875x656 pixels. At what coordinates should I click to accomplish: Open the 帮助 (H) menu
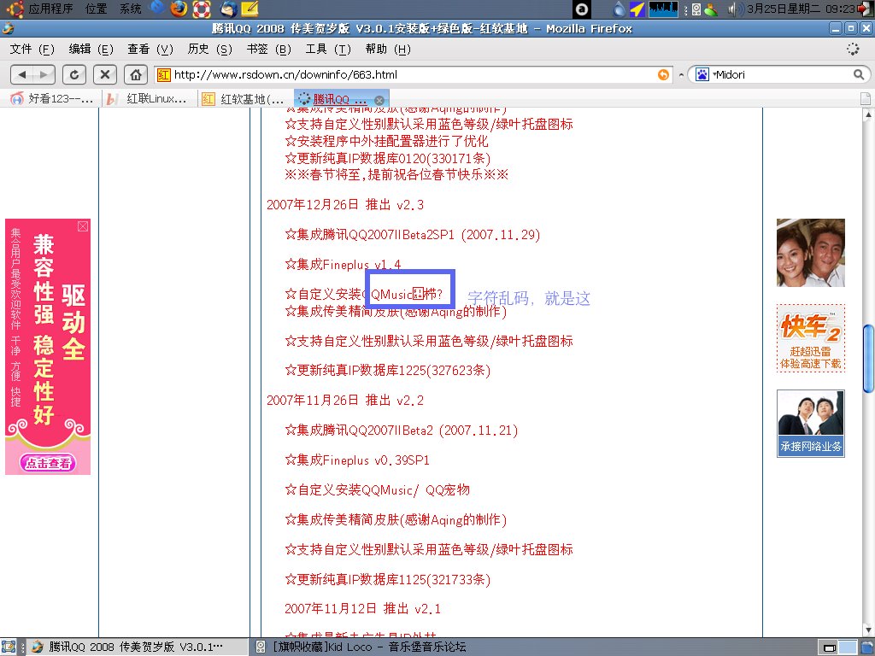click(388, 49)
